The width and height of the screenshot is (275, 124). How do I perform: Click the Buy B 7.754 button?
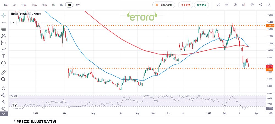pos(201,5)
